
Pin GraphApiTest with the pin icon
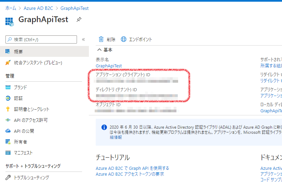click(x=79, y=19)
